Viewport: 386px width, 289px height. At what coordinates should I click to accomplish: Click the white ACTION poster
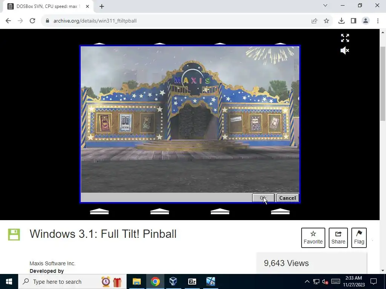click(x=126, y=123)
